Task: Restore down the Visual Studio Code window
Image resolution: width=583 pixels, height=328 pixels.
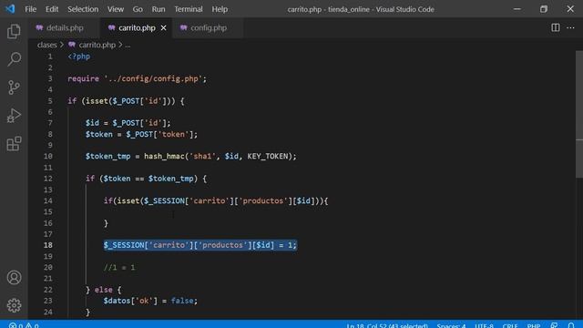Action: [x=544, y=9]
